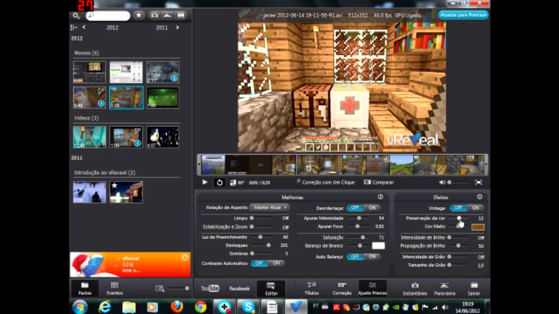Open Internet Explorer from taskbar
The height and width of the screenshot is (314, 559).
click(105, 307)
